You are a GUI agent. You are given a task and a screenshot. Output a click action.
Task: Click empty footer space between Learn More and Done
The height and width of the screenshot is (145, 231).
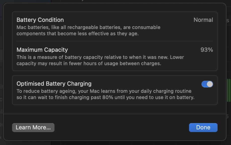tap(121, 127)
